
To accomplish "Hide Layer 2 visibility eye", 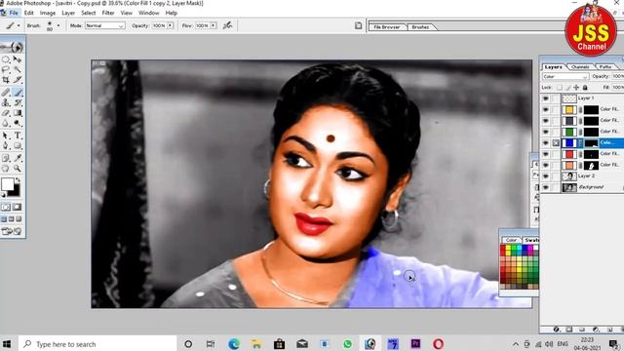I will click(546, 176).
